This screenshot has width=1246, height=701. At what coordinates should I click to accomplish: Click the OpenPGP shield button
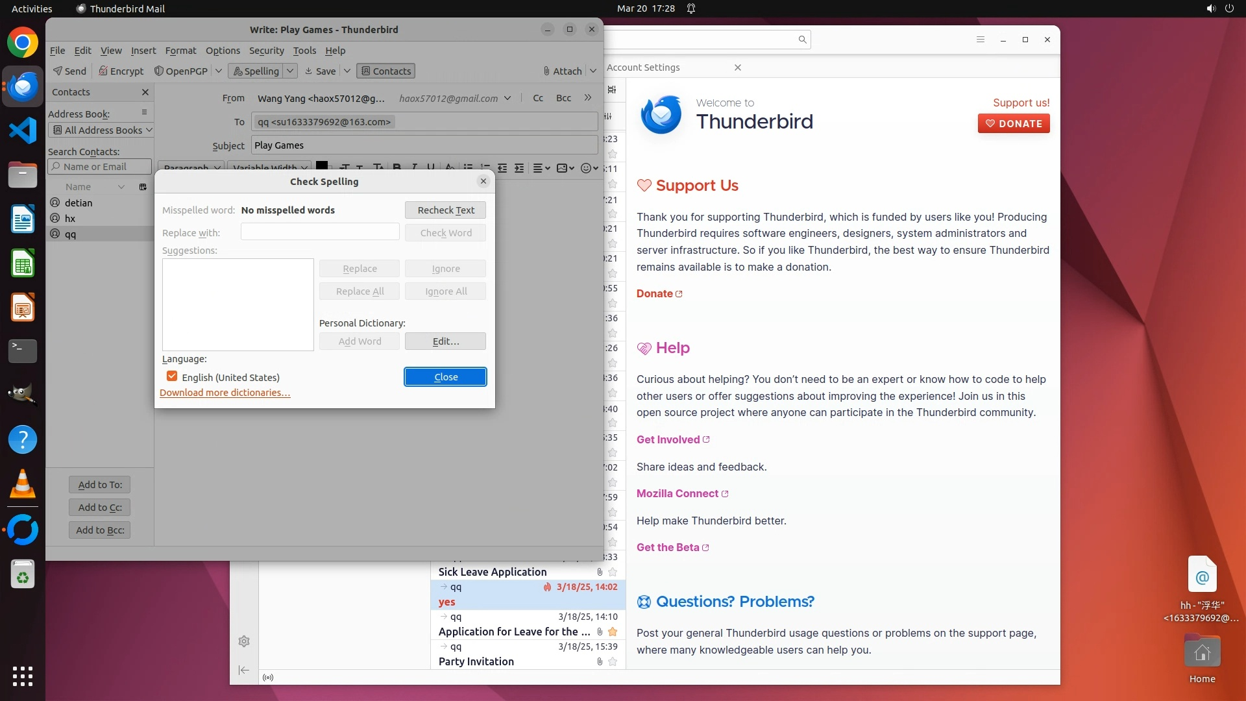click(x=181, y=71)
